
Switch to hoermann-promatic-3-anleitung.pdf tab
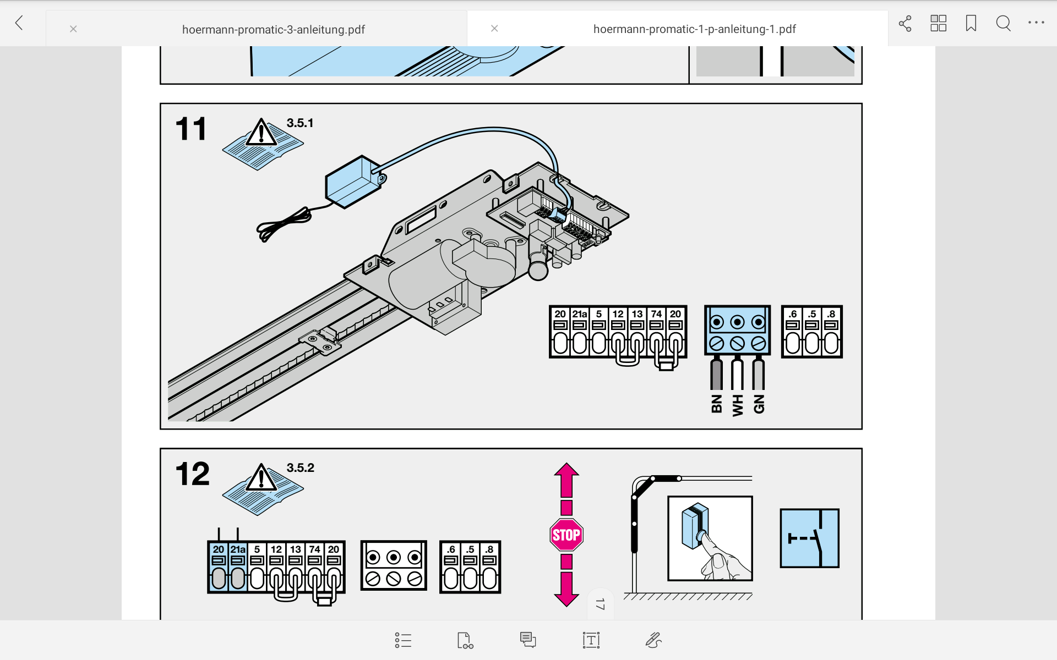[x=273, y=29]
